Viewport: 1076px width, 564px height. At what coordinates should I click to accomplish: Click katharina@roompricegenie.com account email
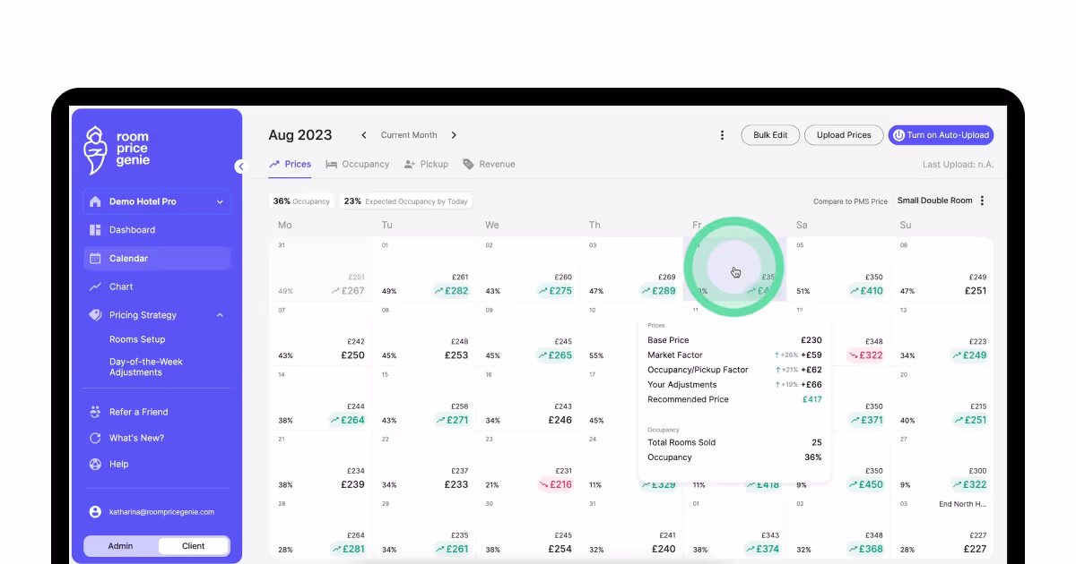[x=161, y=512]
